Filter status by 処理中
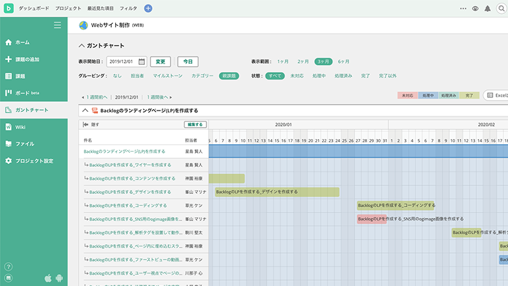 (x=319, y=76)
